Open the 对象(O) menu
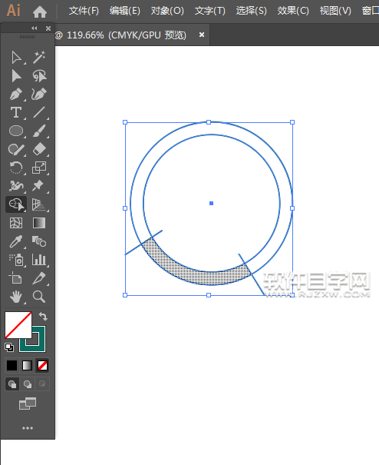379x465 pixels. pos(167,11)
